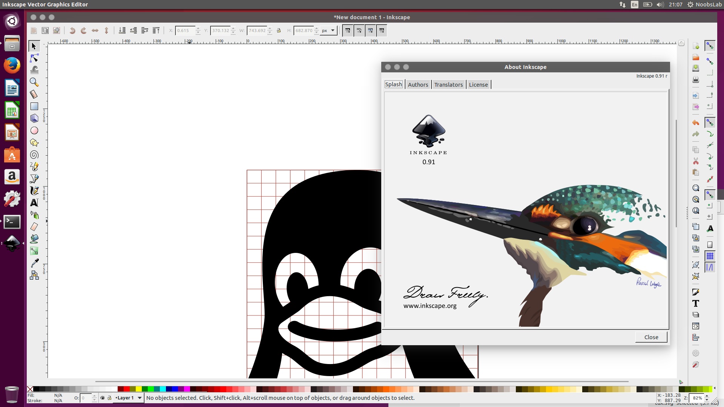The height and width of the screenshot is (407, 724).
Task: Toggle object flip horizontally
Action: point(95,30)
